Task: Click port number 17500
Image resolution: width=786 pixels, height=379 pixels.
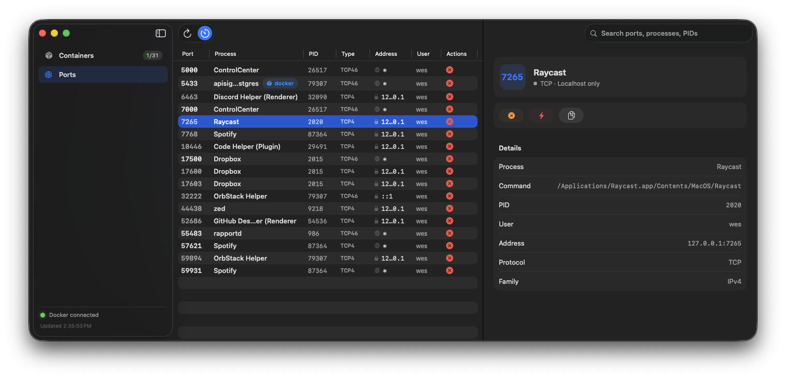Action: click(x=191, y=159)
